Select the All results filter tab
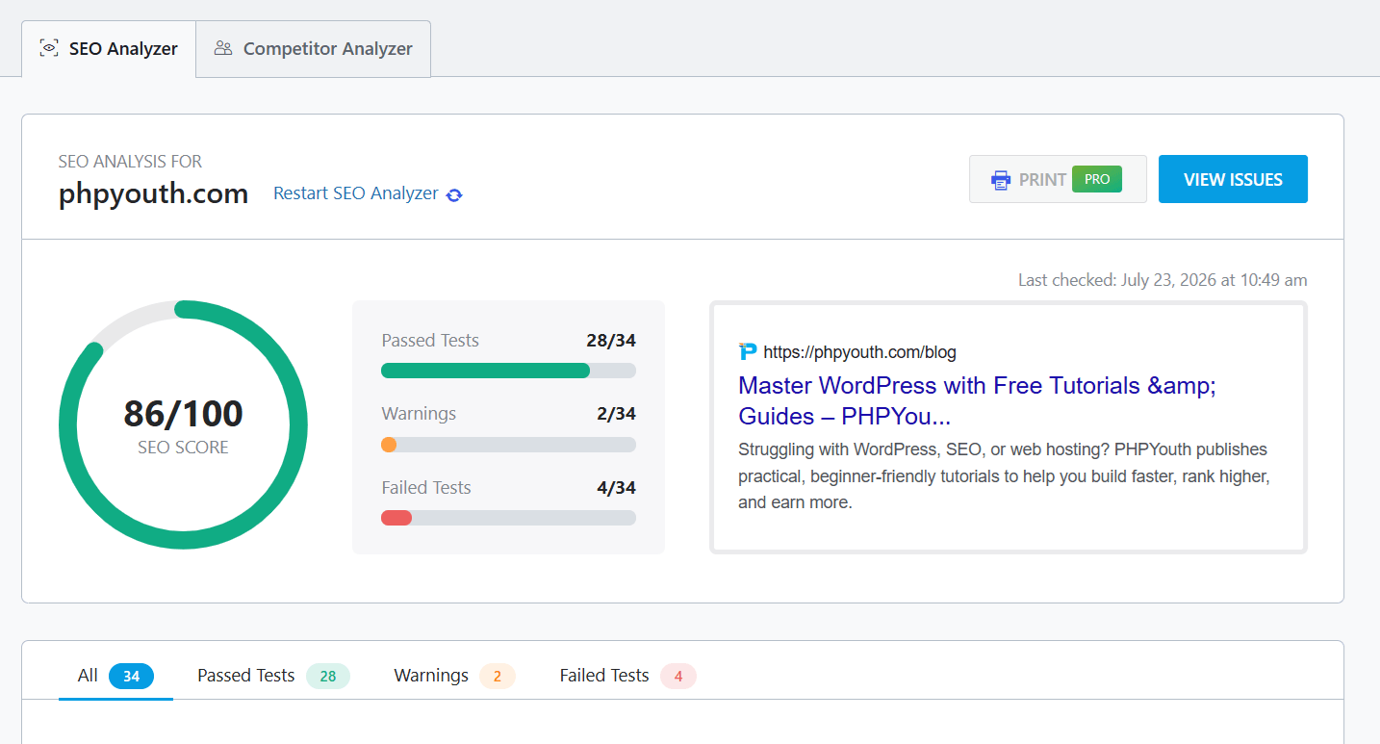 coord(115,676)
